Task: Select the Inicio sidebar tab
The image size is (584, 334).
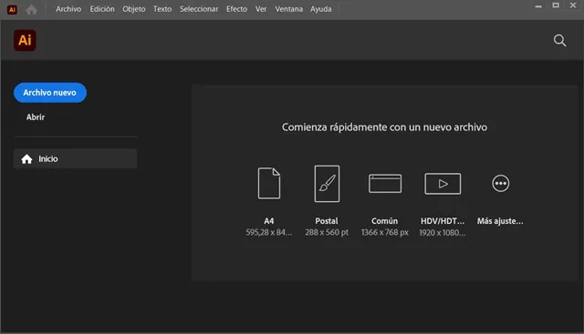Action: tap(75, 158)
